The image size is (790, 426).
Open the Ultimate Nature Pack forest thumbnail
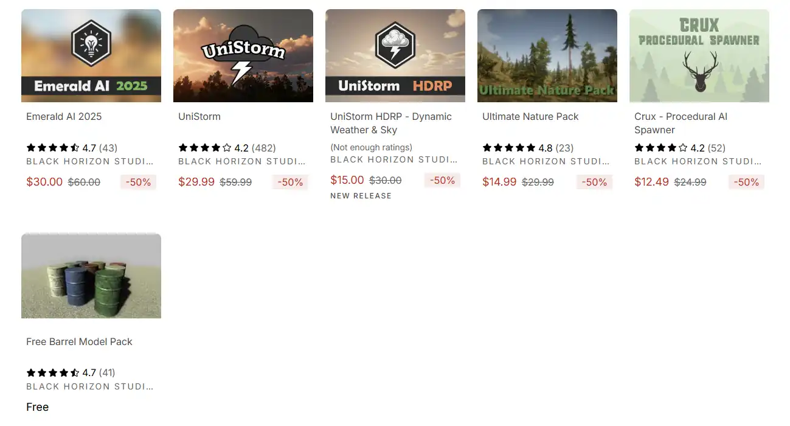[547, 55]
